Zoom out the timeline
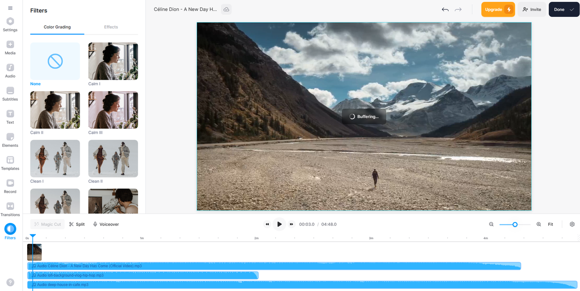This screenshot has width=580, height=291. (x=491, y=224)
